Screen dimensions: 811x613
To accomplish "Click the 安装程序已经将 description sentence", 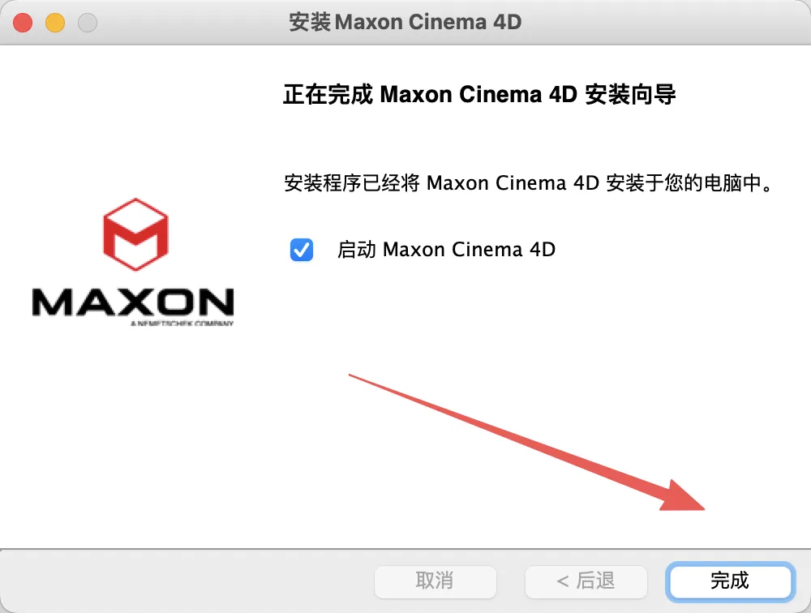I will tap(529, 183).
